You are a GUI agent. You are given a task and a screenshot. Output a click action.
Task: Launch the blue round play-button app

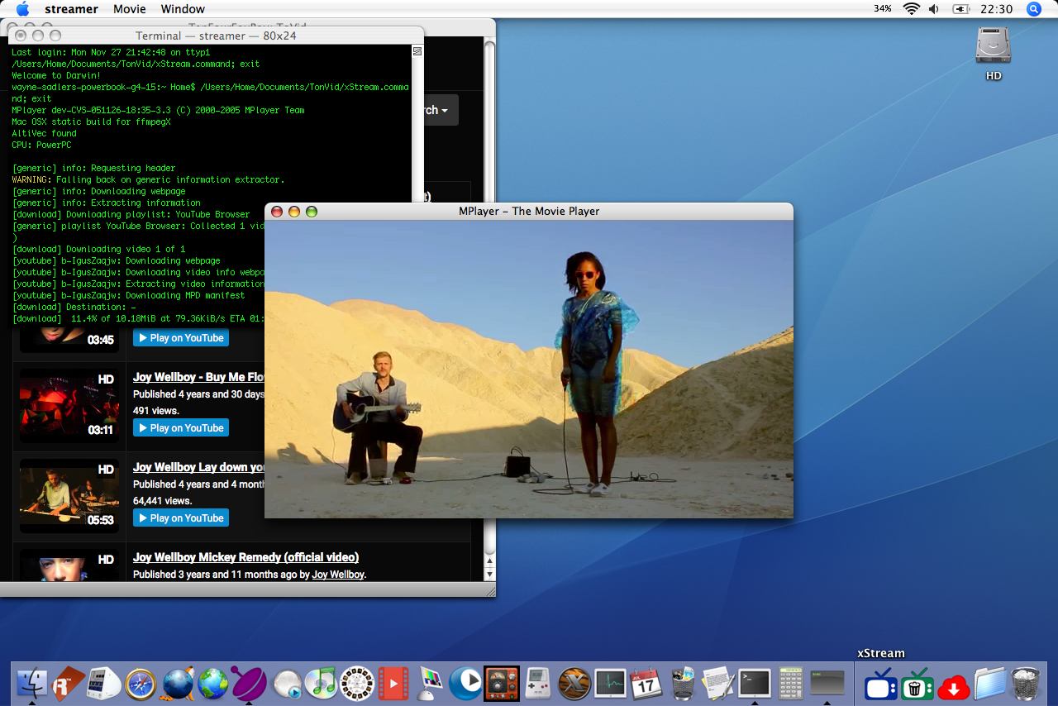[465, 684]
